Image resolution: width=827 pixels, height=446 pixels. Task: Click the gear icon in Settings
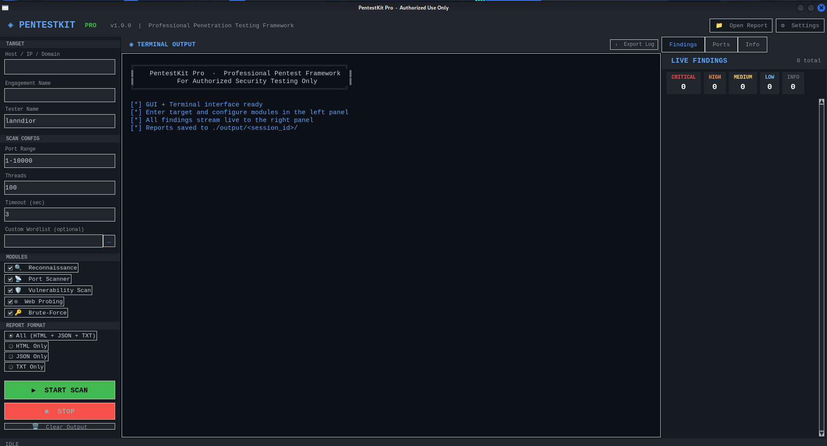click(783, 26)
